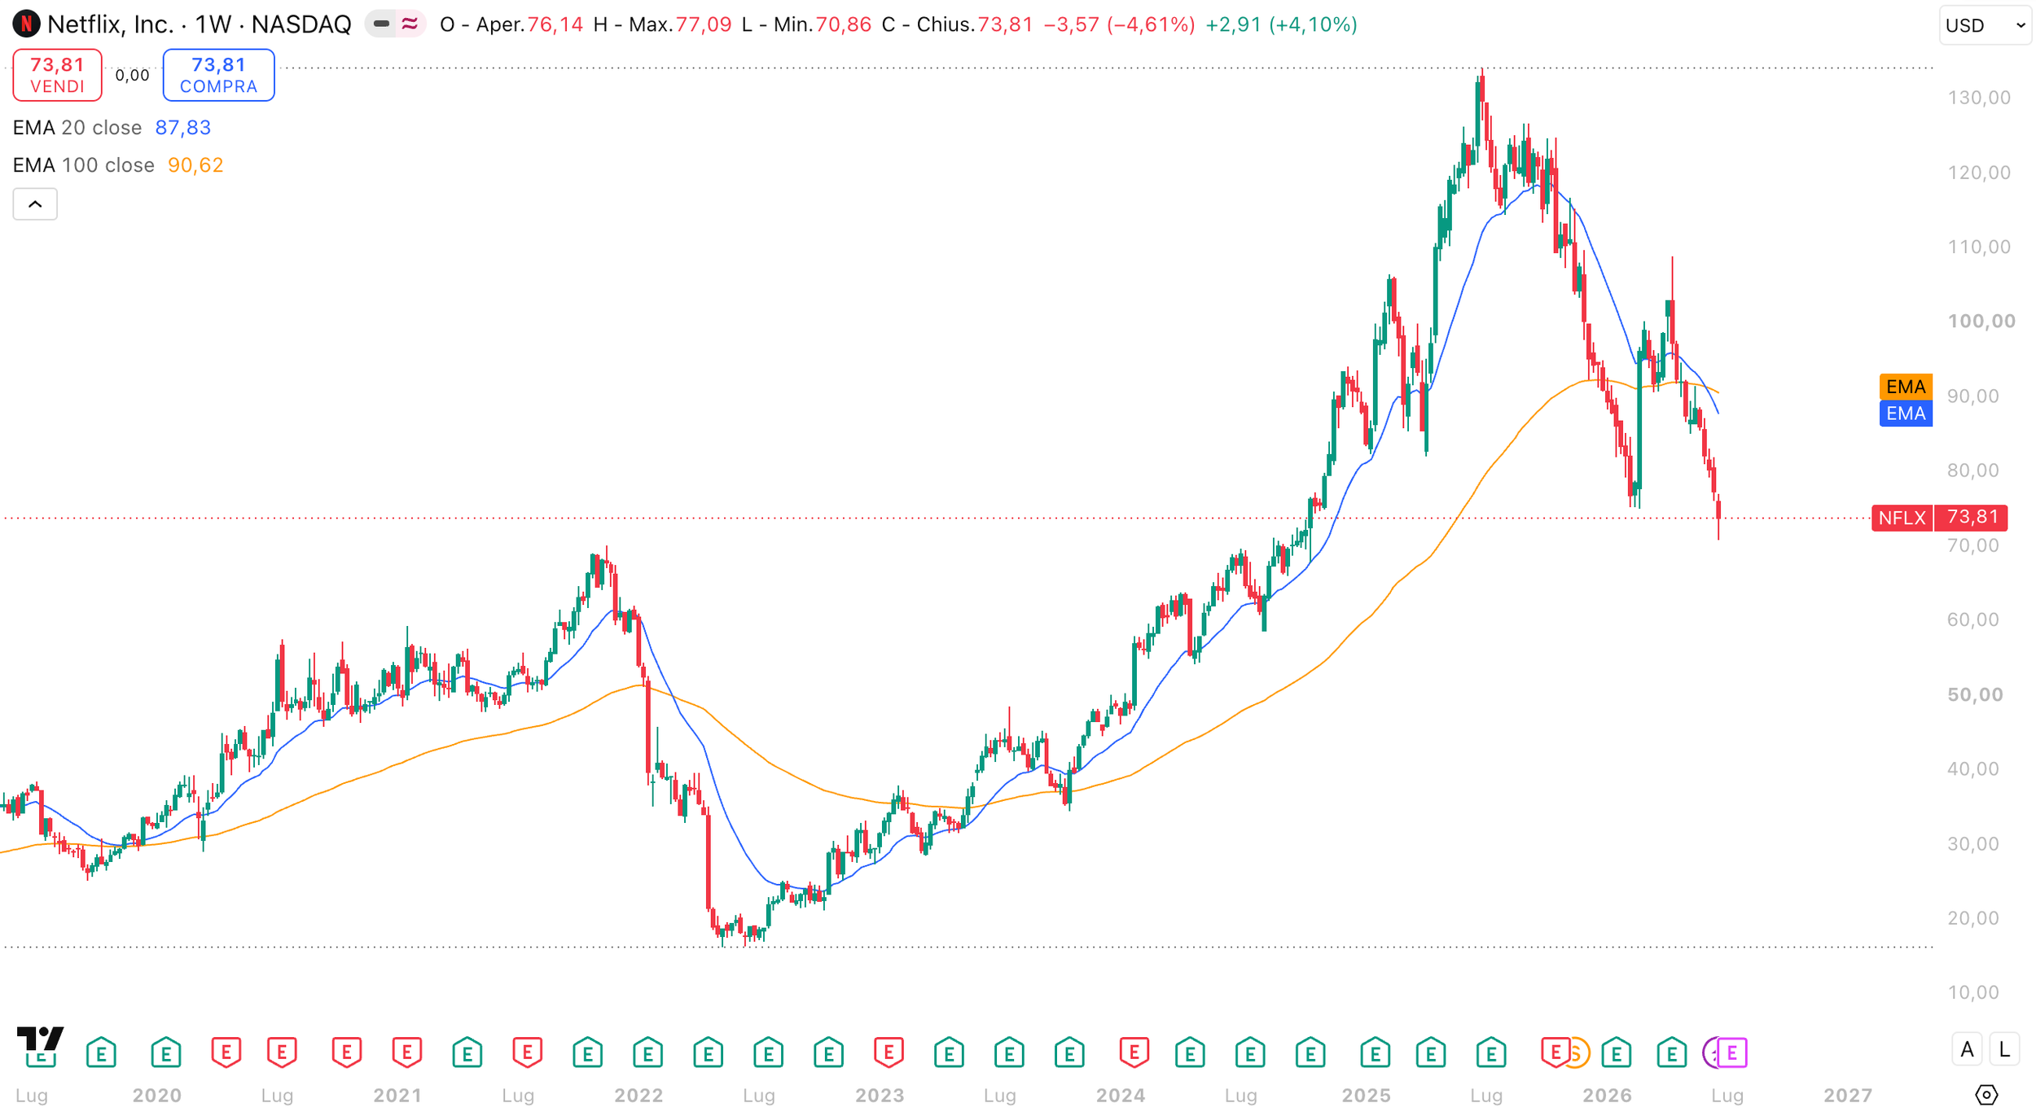Screen dimensions: 2036x1116
Task: Click the high price 77,09
Action: pos(704,24)
